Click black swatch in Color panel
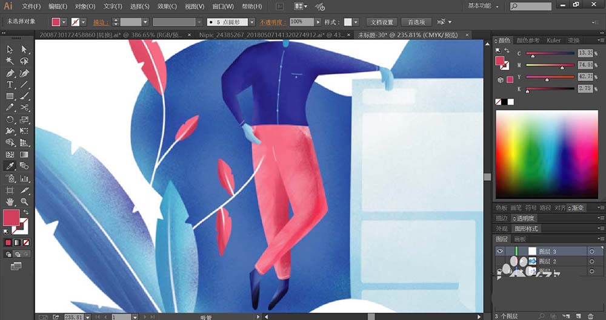The image size is (606, 320). [504, 102]
